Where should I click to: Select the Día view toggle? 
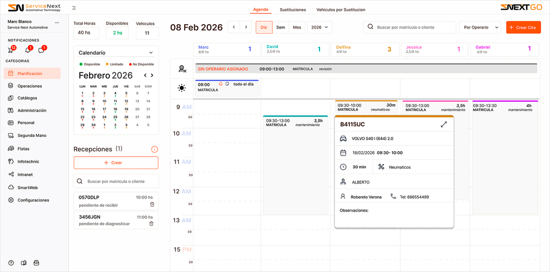(264, 27)
